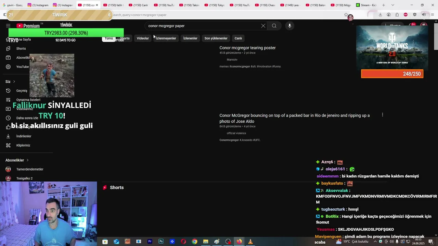
Task: Select the Videolar filter chip
Action: pos(143,38)
